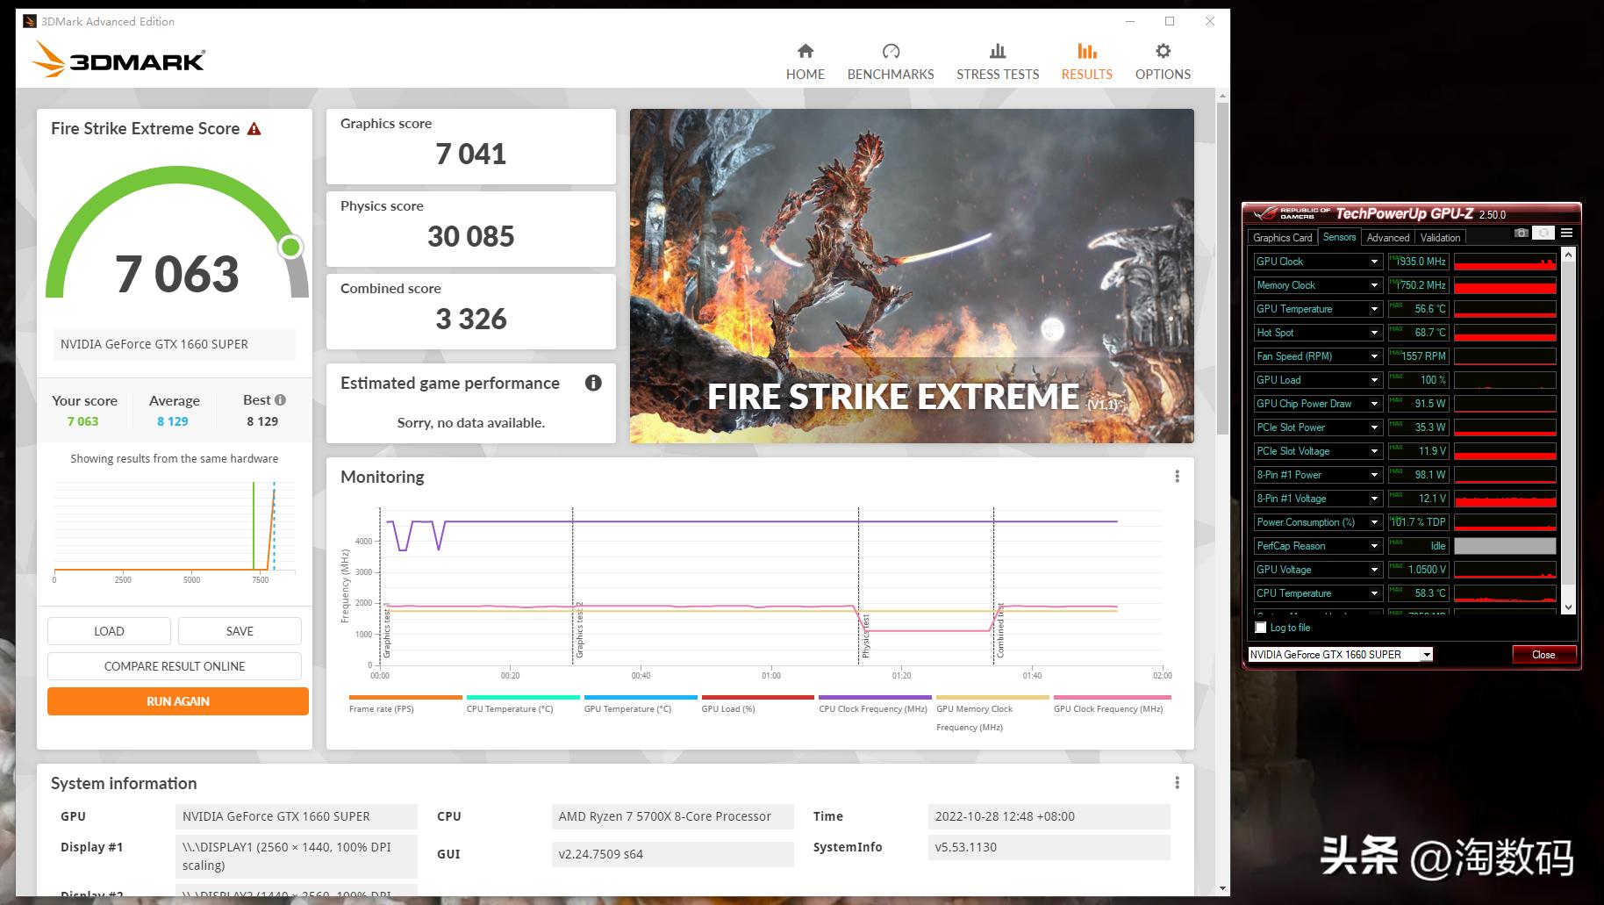The image size is (1604, 905).
Task: Open the GPU Clock sensor dropdown
Action: point(1374,261)
